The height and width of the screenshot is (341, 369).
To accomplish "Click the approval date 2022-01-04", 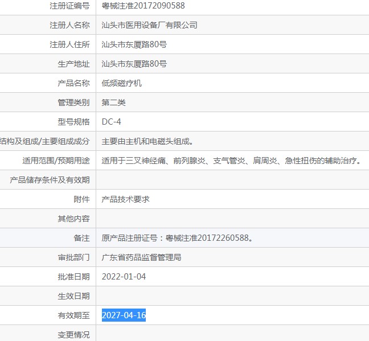I will 124,277.
